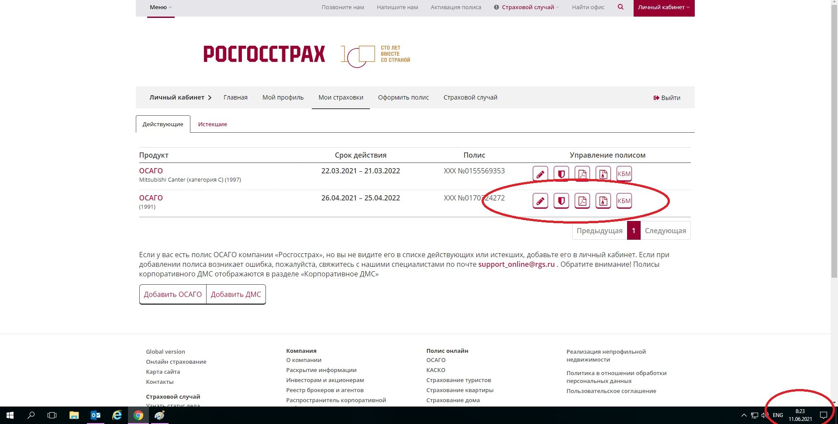This screenshot has height=424, width=838.
Task: Click Выйти to log out
Action: pyautogui.click(x=667, y=98)
